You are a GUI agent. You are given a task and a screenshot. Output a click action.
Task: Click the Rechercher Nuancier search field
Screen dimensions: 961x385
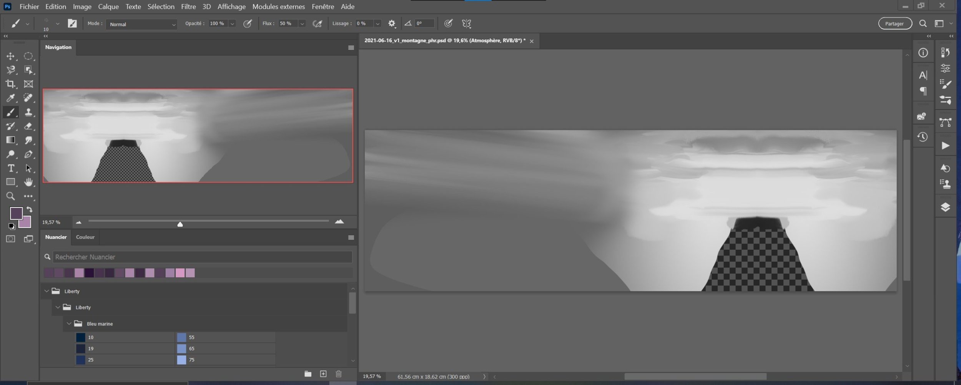(202, 257)
